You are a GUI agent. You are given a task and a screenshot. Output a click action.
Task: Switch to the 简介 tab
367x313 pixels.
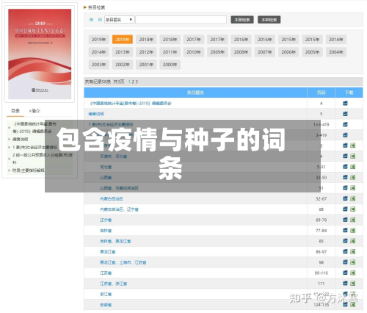[x=34, y=111]
